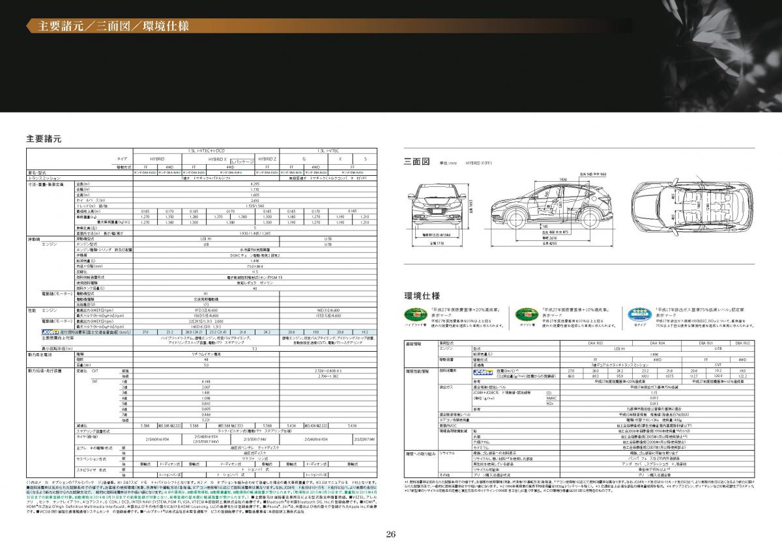This screenshot has width=782, height=553.
Task: Click the HYBRID Z column header
Action: (x=267, y=159)
